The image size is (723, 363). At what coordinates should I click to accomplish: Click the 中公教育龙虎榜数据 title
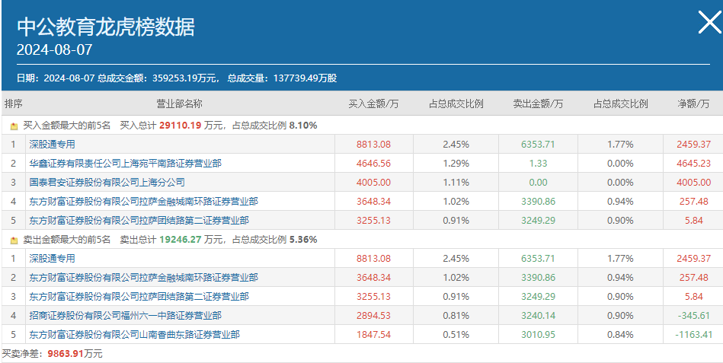tap(106, 27)
